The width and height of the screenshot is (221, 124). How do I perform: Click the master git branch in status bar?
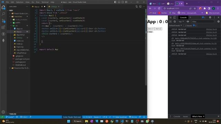click(10, 117)
